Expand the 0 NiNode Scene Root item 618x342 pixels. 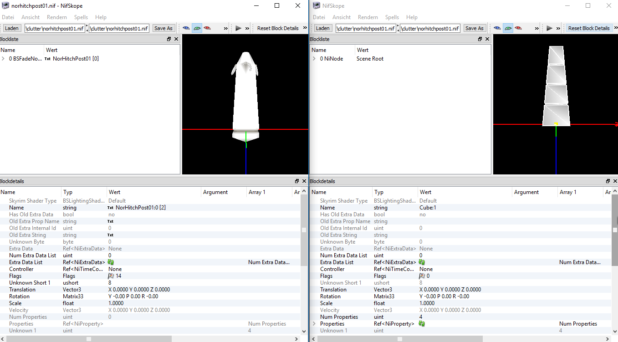(314, 59)
